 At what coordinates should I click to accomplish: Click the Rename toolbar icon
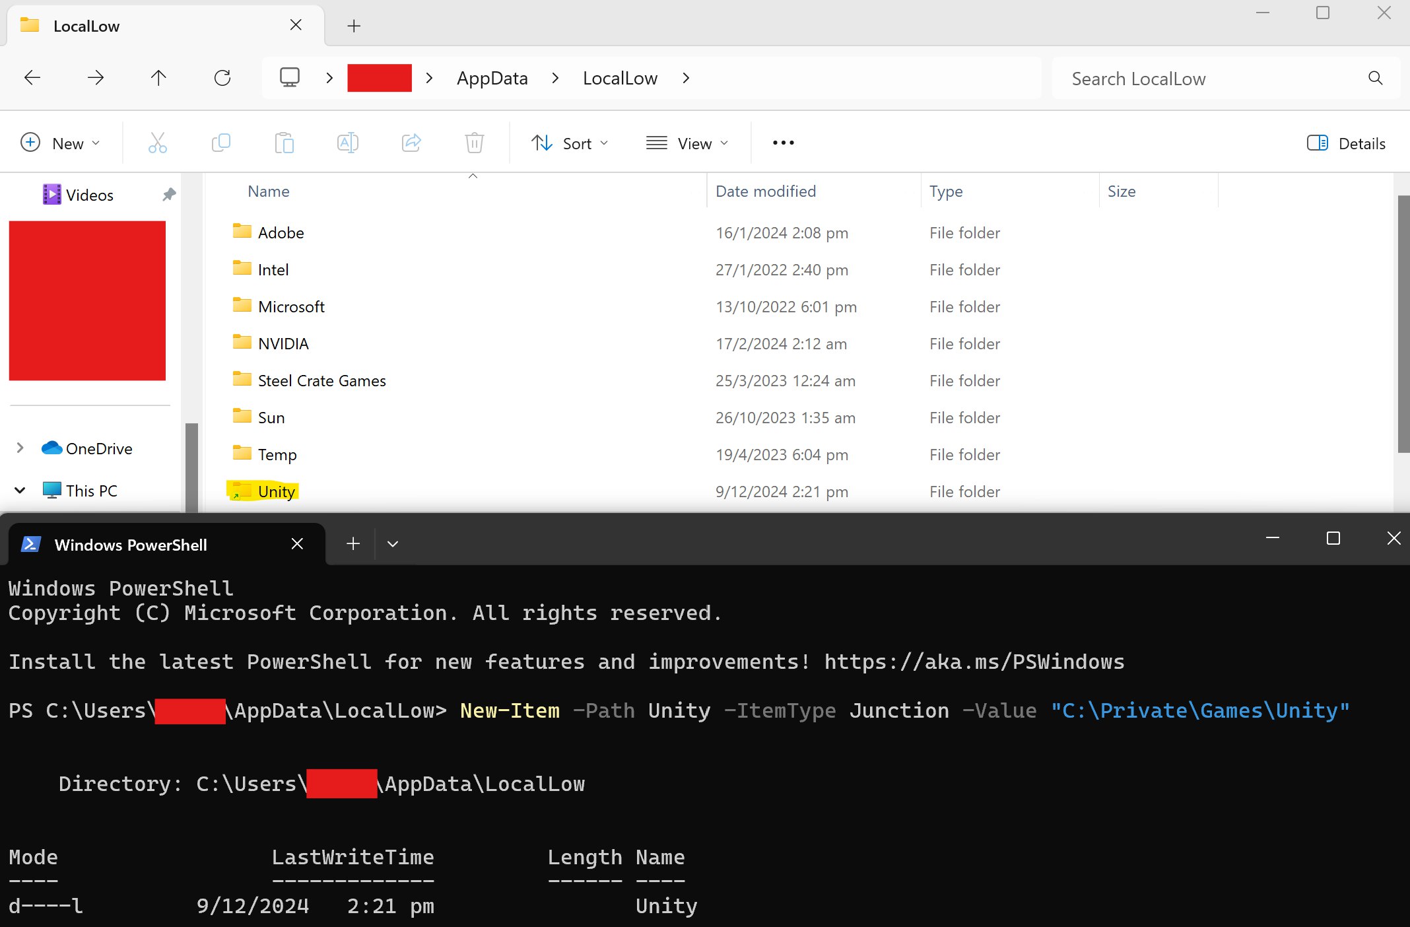347,143
